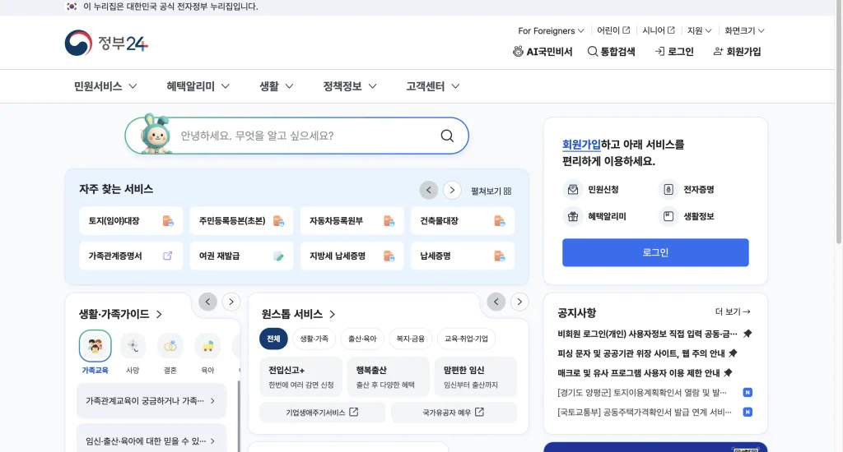Open the 화면크기 dropdown
Viewport: 843px width, 452px height.
(x=744, y=30)
